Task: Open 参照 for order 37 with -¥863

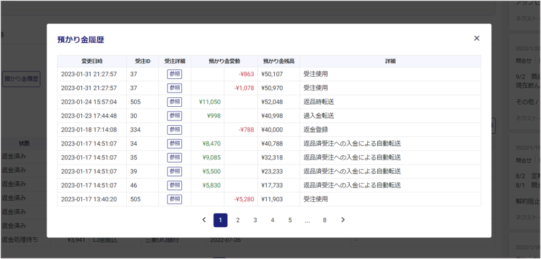Action: [x=174, y=74]
